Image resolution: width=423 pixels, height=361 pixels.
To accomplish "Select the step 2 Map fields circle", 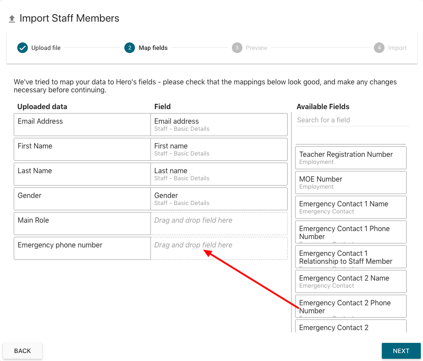I will click(x=130, y=48).
